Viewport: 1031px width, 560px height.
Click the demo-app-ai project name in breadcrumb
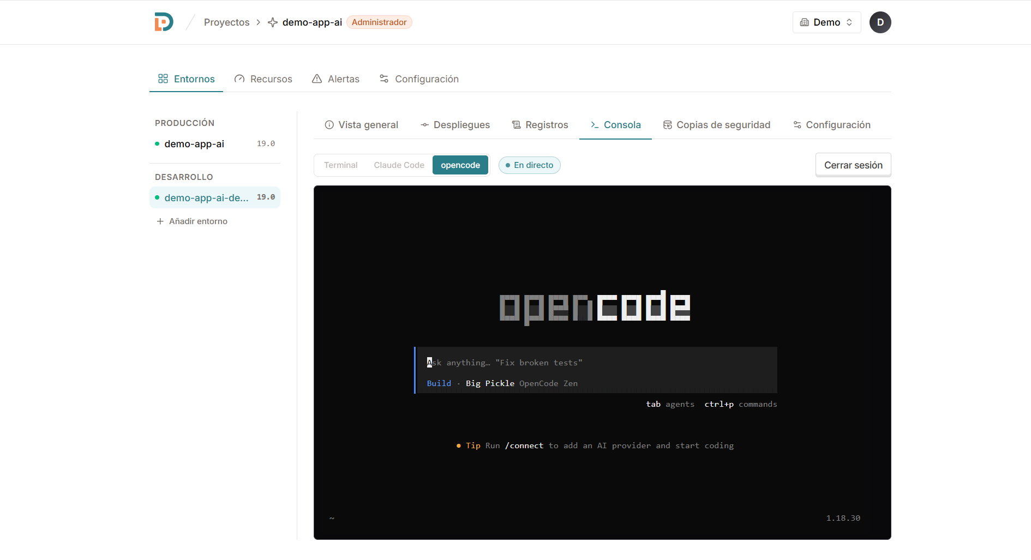point(312,22)
